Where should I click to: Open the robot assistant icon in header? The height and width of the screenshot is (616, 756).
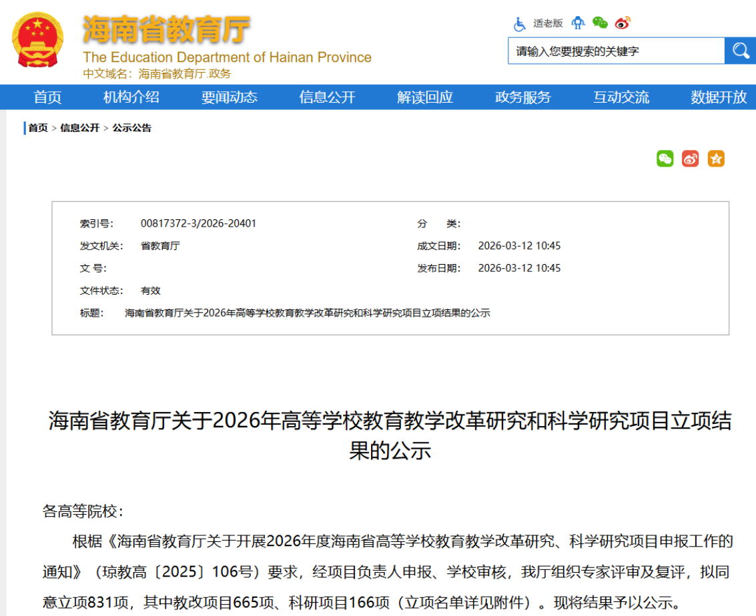(x=578, y=23)
